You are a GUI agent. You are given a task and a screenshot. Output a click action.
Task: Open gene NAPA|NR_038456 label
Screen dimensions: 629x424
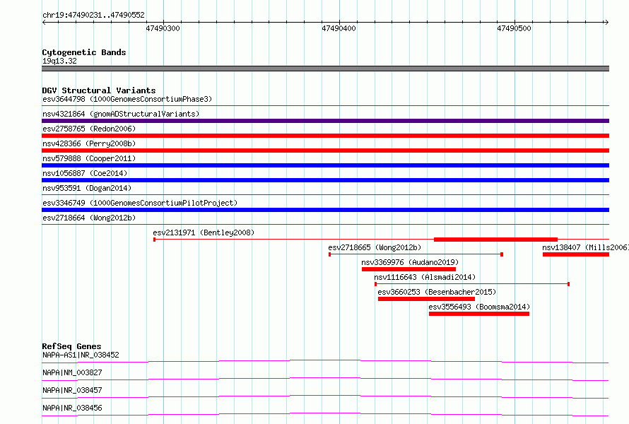click(72, 408)
